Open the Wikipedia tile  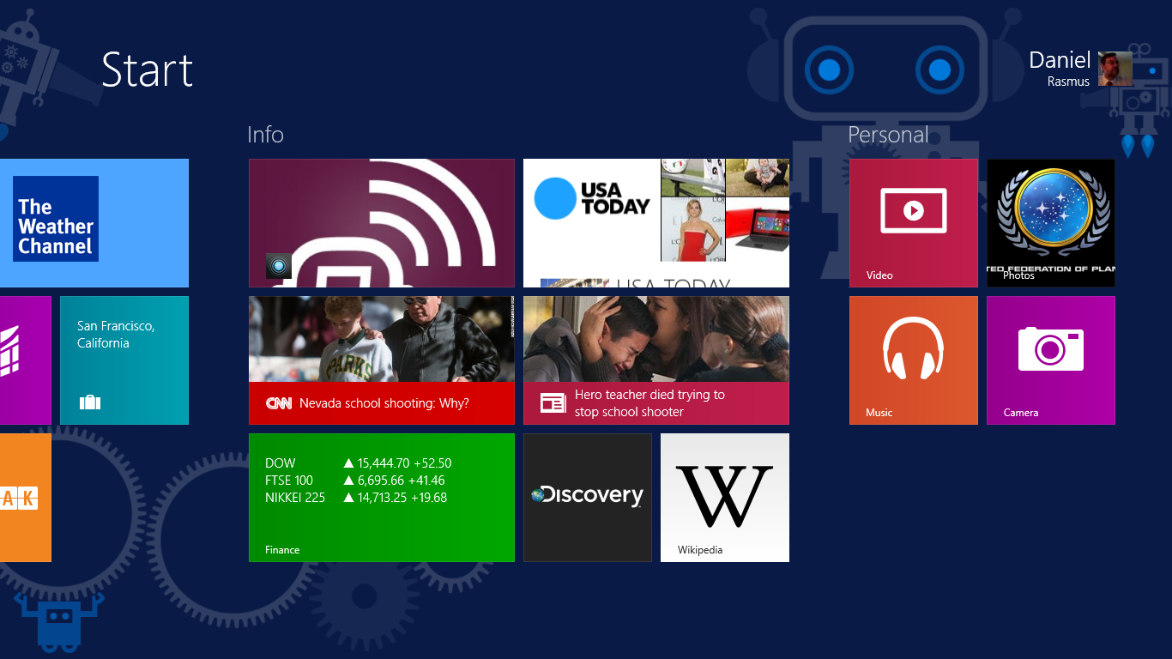pos(725,498)
